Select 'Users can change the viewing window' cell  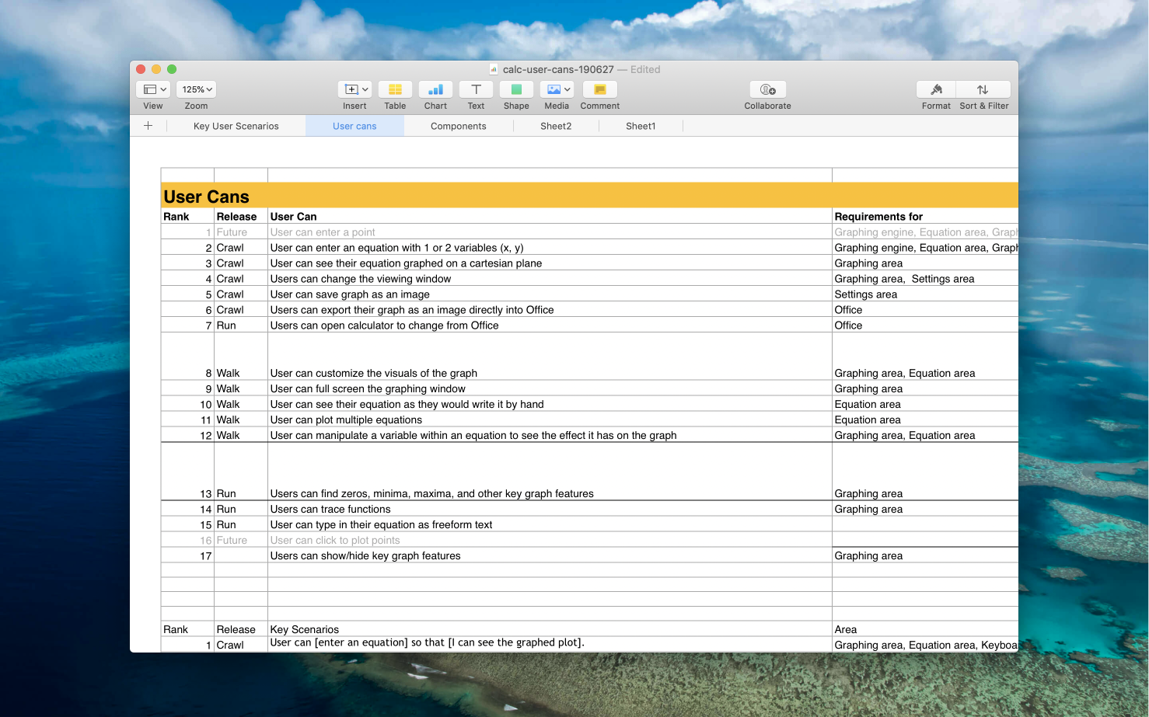pos(550,278)
